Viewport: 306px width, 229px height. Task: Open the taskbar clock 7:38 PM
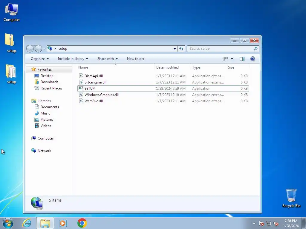(291, 223)
